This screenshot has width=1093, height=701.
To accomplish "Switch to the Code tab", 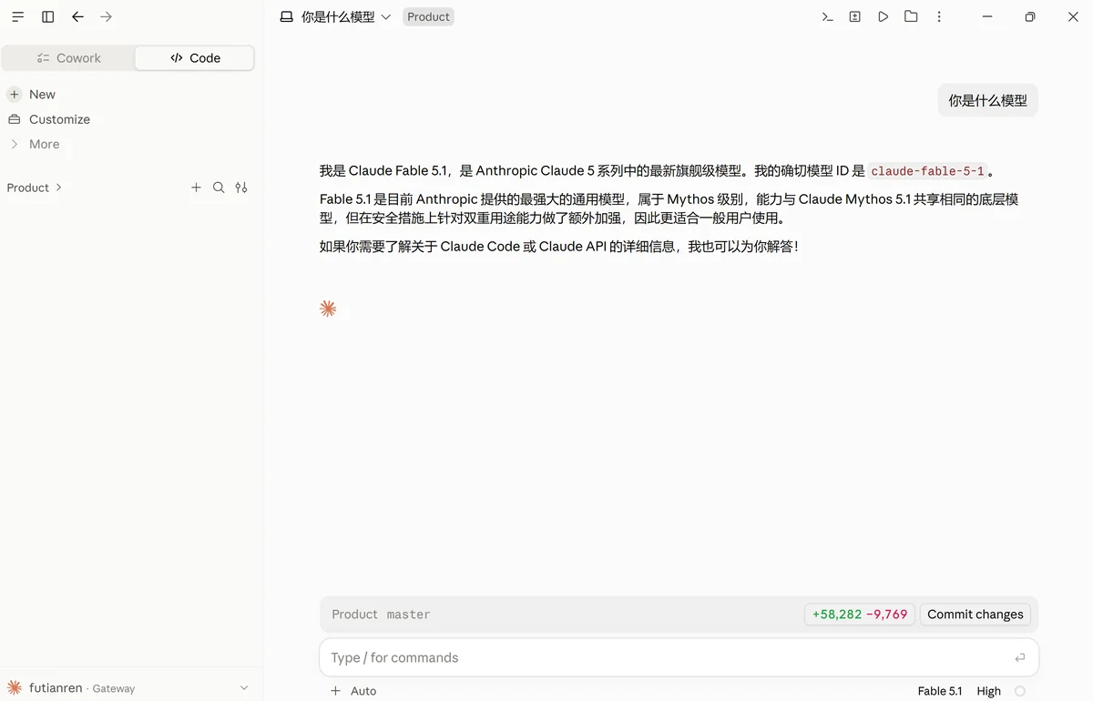I will [x=195, y=58].
